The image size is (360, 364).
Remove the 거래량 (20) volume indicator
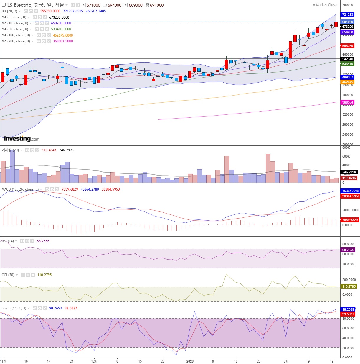click(37, 150)
